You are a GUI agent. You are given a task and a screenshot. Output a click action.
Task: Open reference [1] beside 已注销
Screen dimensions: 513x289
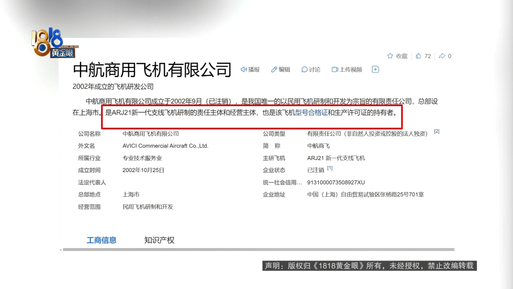tap(329, 169)
